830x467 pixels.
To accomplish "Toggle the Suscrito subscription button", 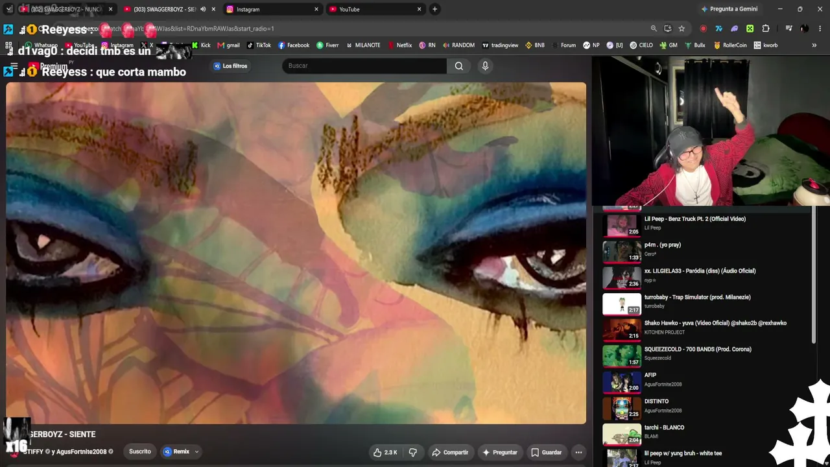I will pos(140,451).
